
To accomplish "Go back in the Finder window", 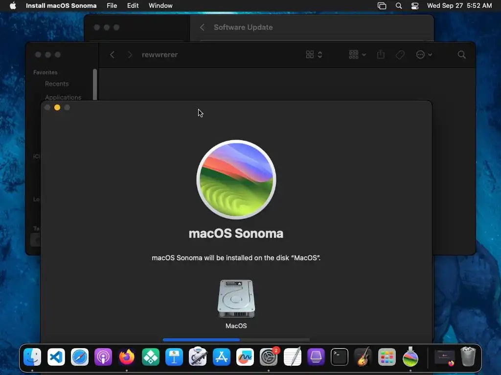I will pyautogui.click(x=112, y=55).
